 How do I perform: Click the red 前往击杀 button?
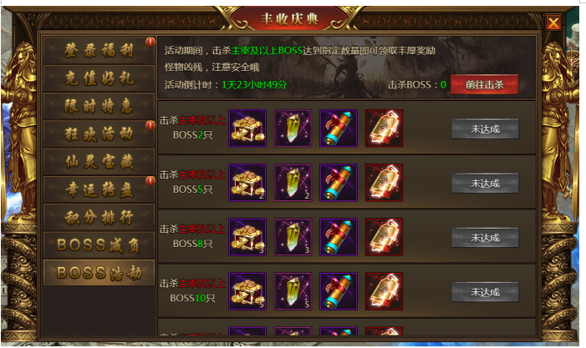pyautogui.click(x=485, y=84)
